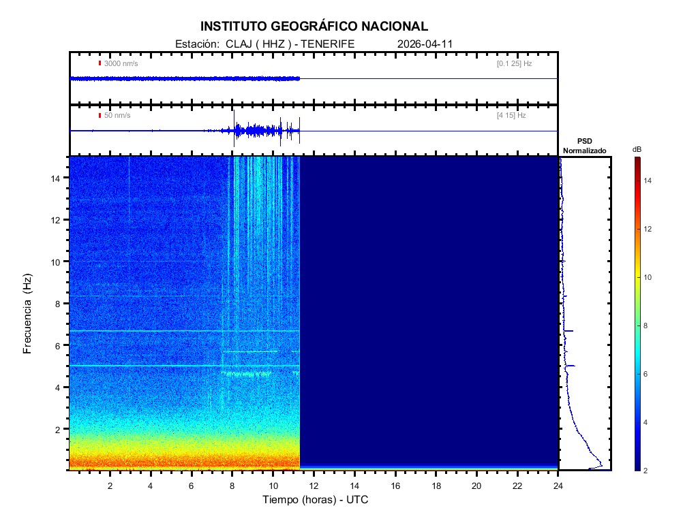Select the [0.1 25] Hz filter label

514,63
